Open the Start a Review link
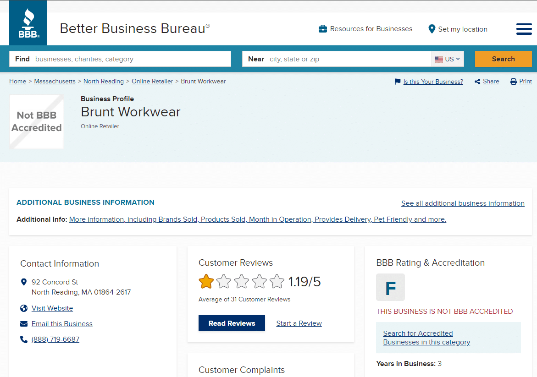The width and height of the screenshot is (537, 377). point(299,323)
